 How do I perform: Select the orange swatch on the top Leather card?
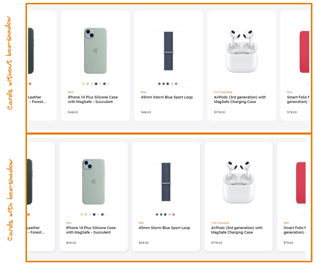(30, 84)
